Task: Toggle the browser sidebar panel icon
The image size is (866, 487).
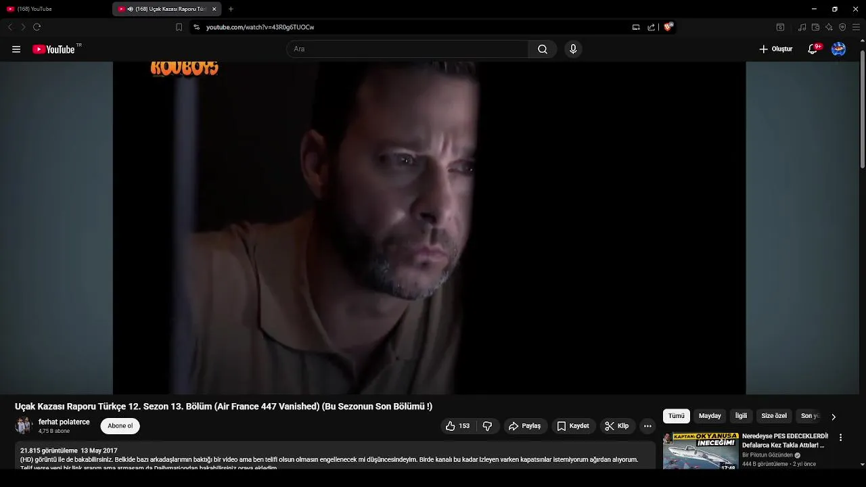Action: coord(780,27)
